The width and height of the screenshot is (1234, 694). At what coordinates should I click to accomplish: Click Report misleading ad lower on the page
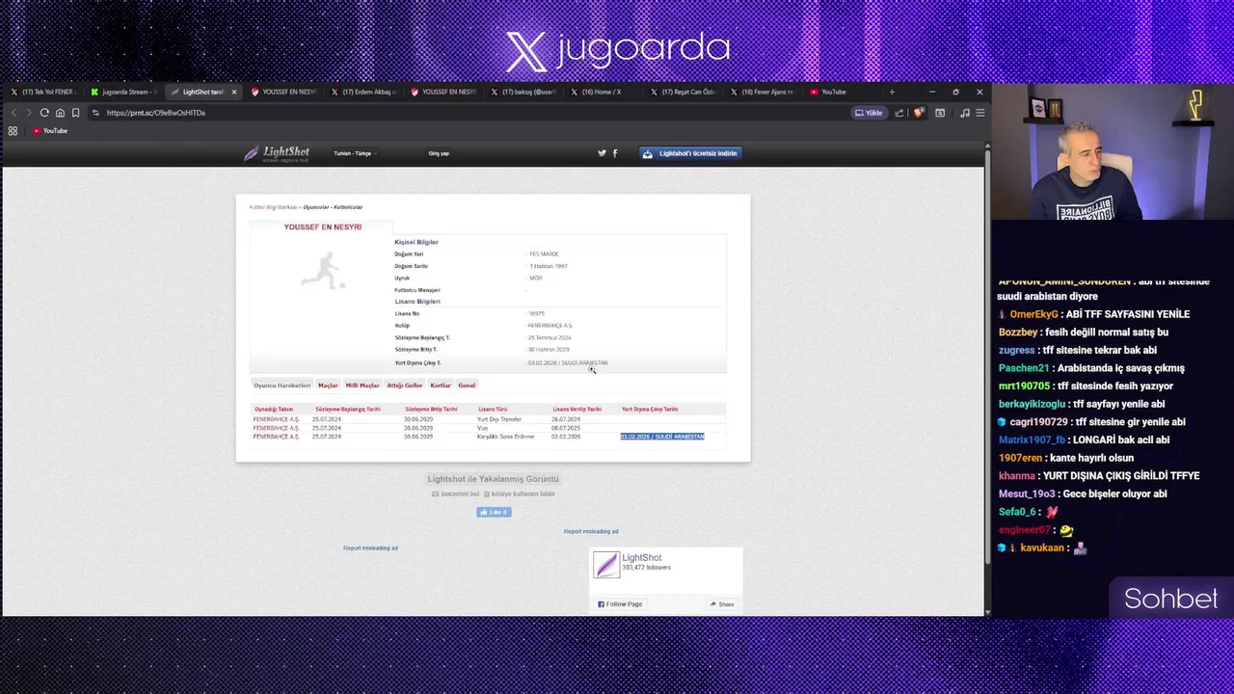[370, 547]
